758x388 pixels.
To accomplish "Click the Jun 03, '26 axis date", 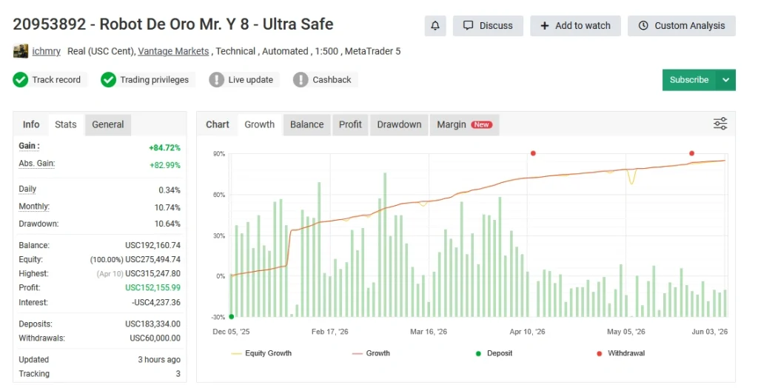I will 710,332.
